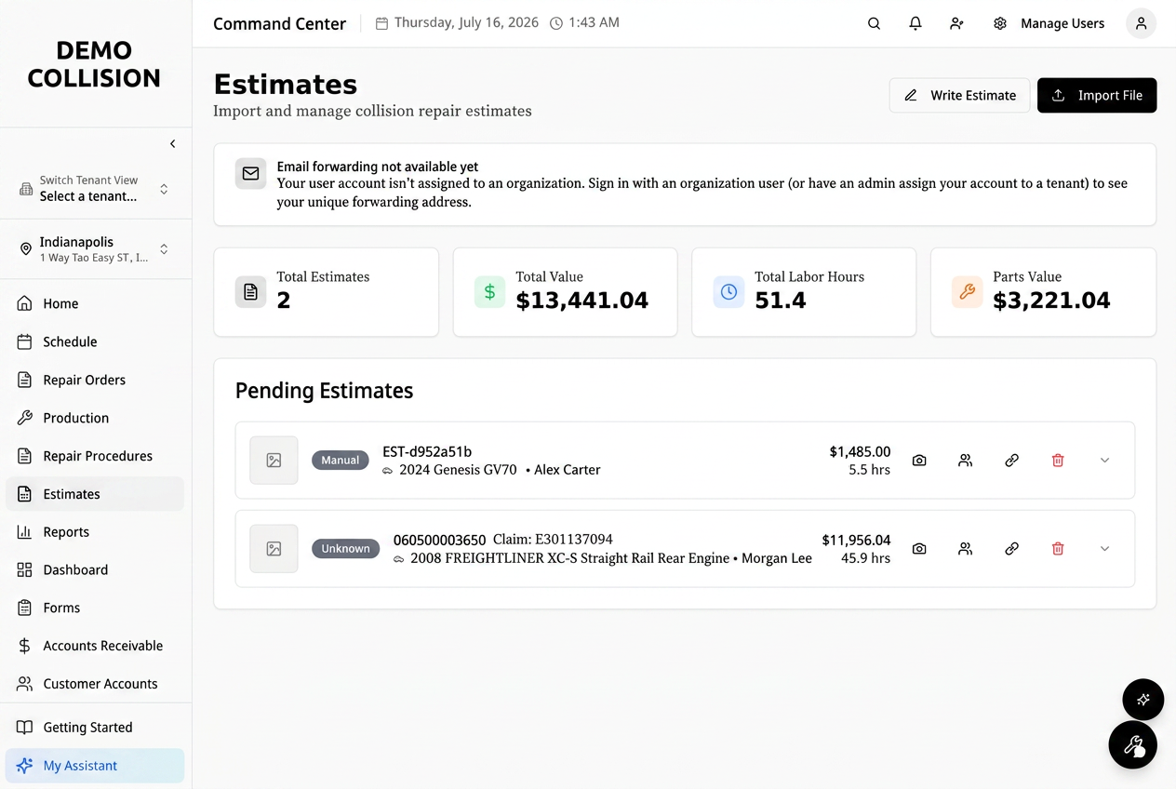Open Getting Started guide
The width and height of the screenshot is (1176, 789).
95,728
